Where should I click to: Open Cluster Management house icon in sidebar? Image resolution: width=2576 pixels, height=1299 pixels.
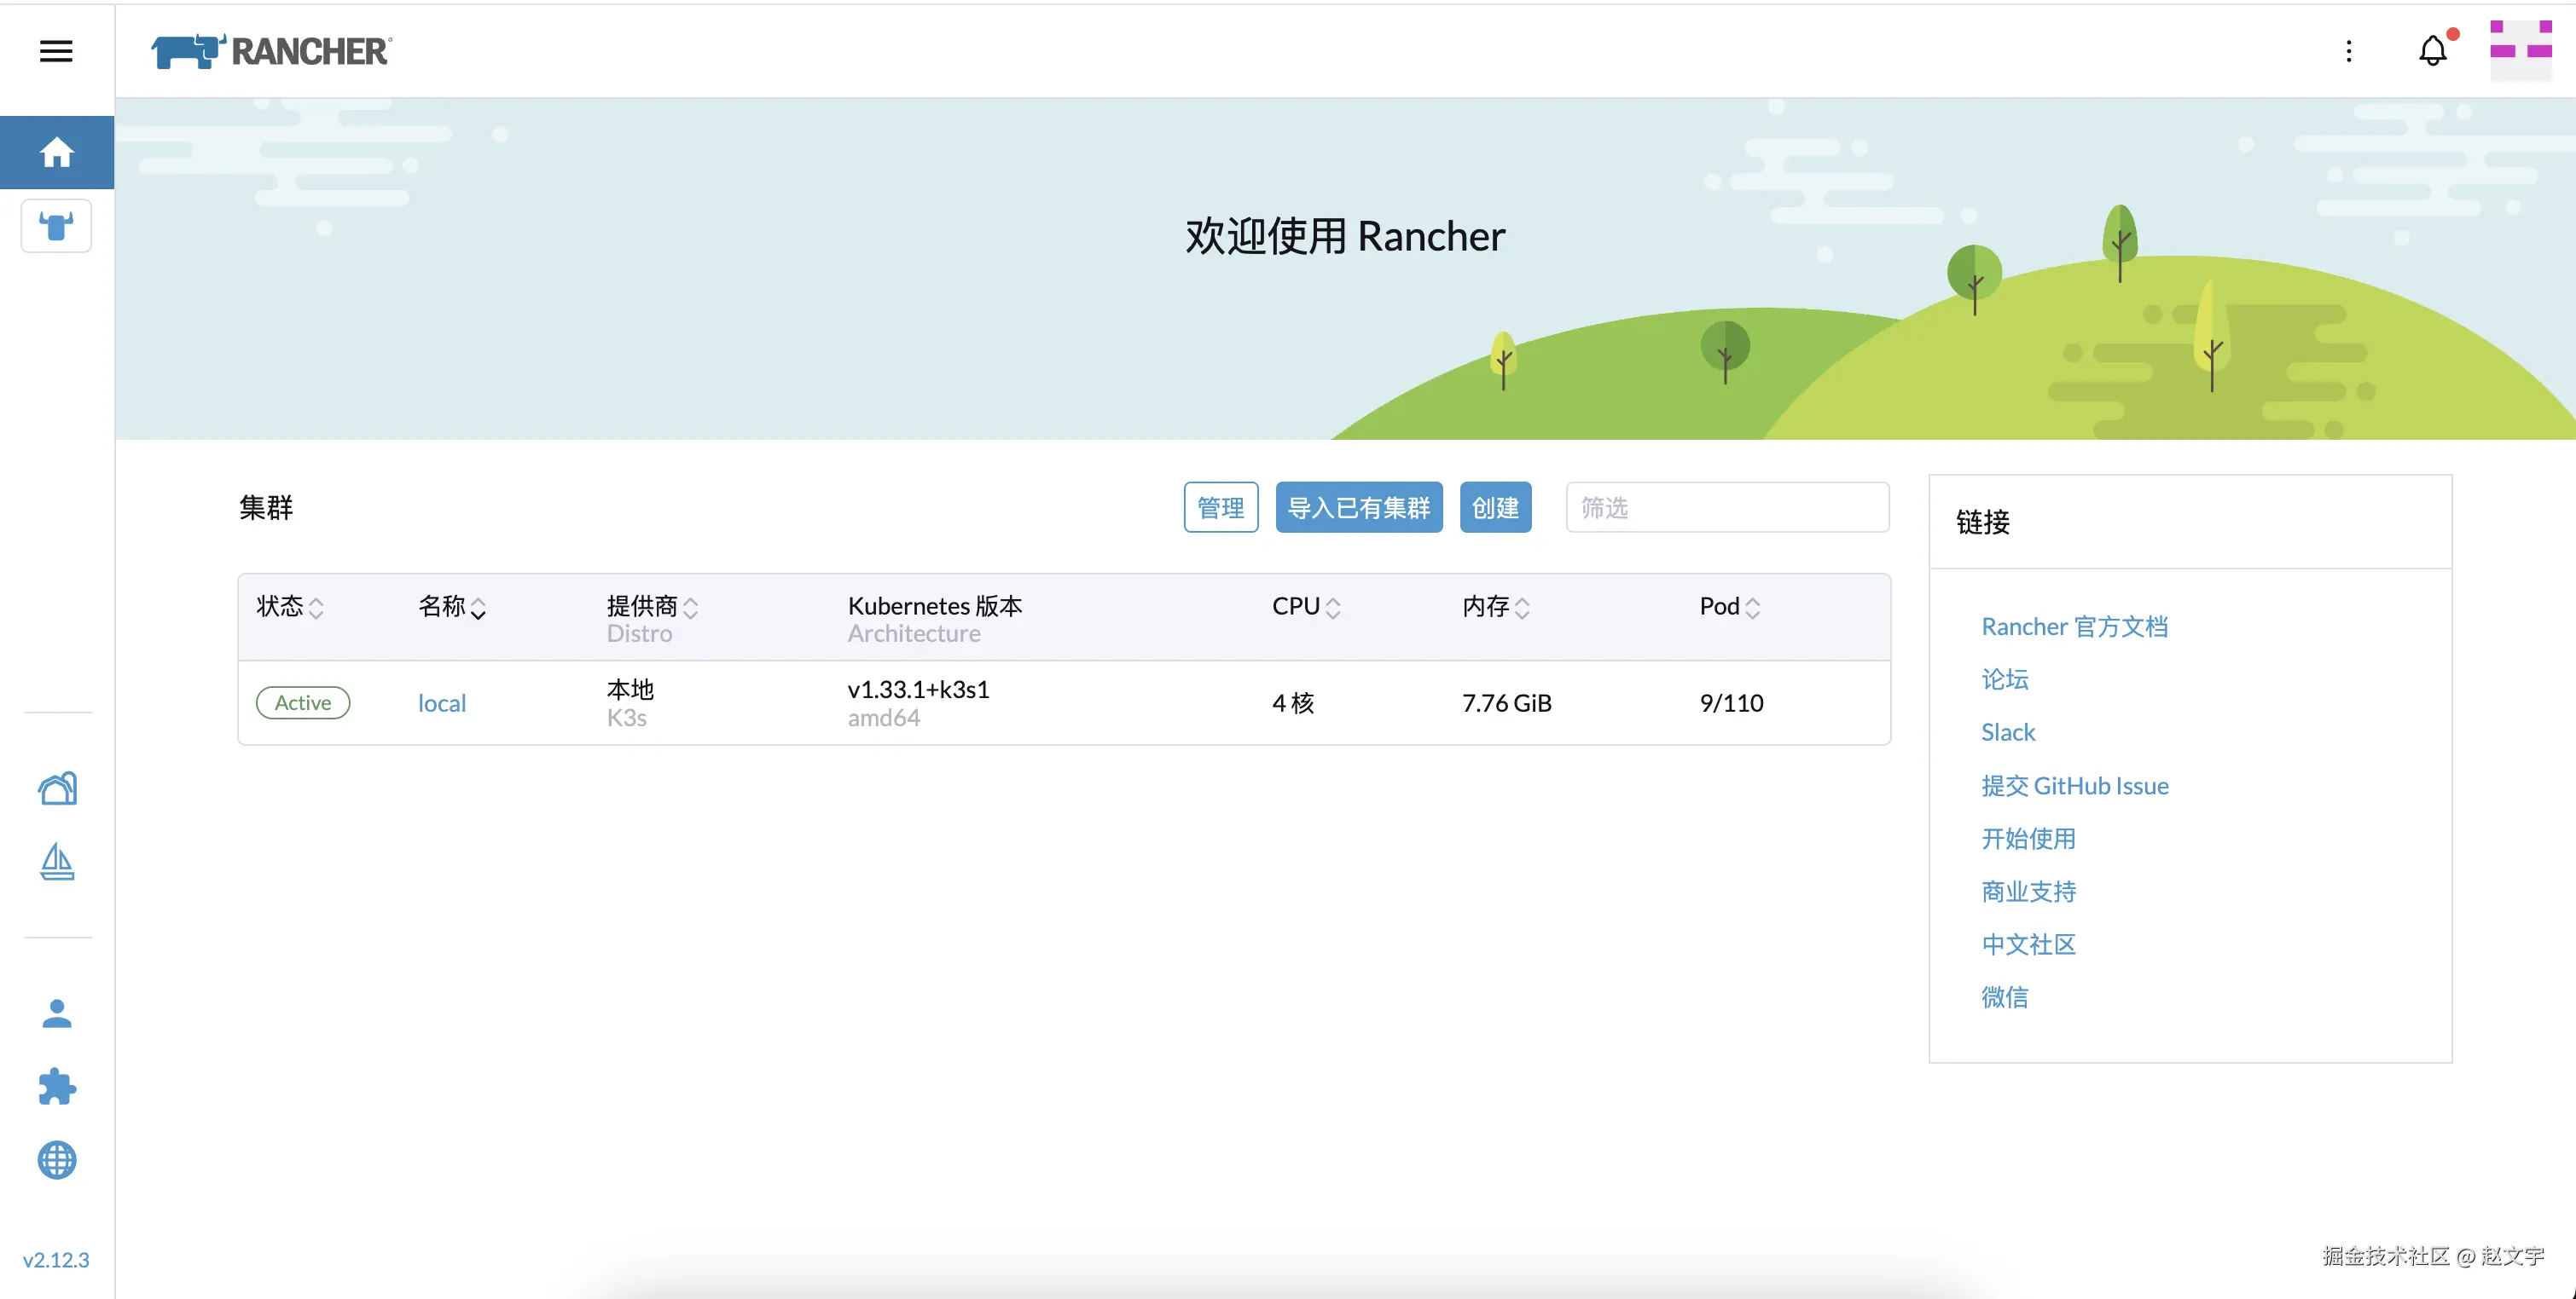click(x=56, y=788)
